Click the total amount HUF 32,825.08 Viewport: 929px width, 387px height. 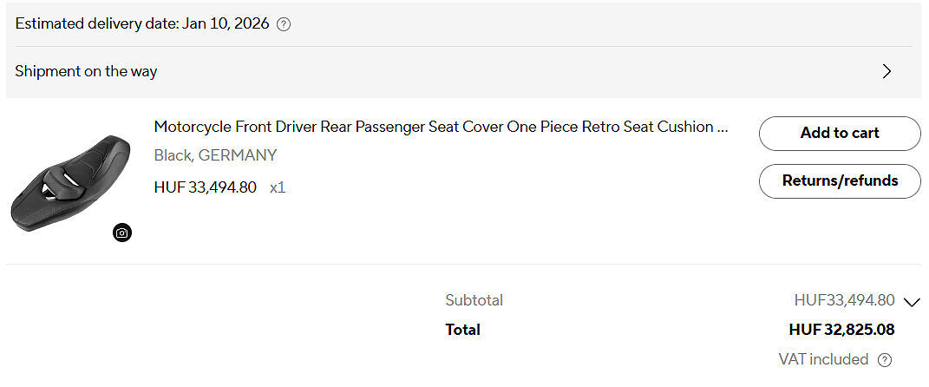click(x=841, y=330)
